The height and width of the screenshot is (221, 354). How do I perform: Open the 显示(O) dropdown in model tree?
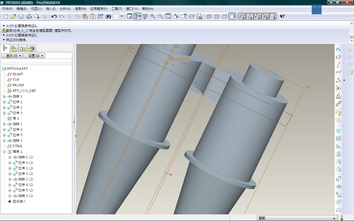[x=12, y=56]
